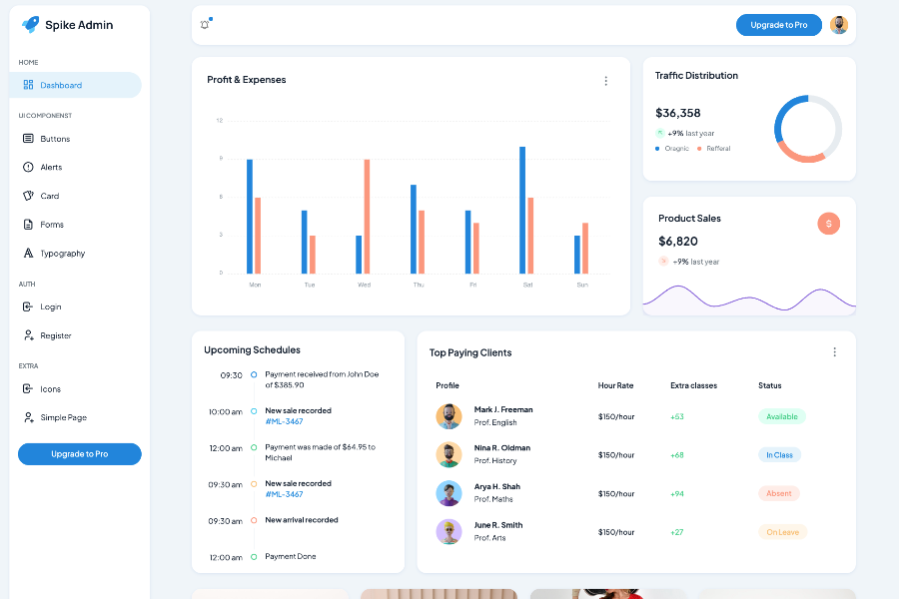The height and width of the screenshot is (599, 899).
Task: Click the notification bell icon
Action: click(x=205, y=25)
